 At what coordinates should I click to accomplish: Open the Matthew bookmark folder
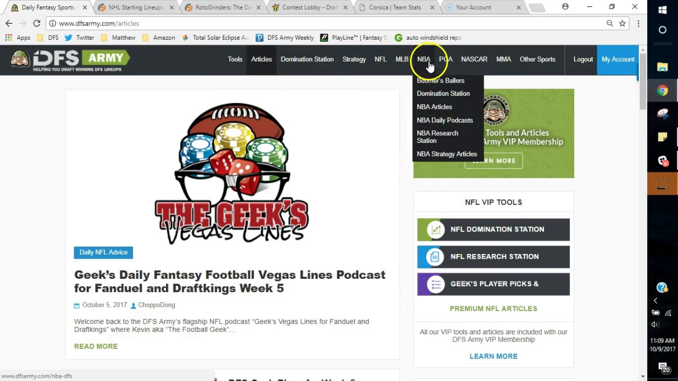click(x=118, y=38)
